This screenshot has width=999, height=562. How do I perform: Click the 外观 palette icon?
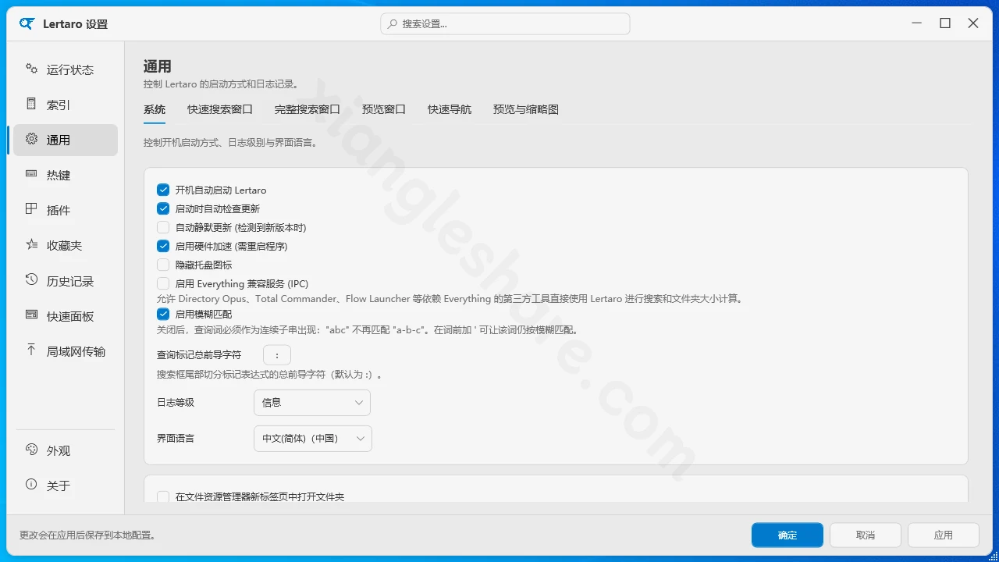coord(31,450)
